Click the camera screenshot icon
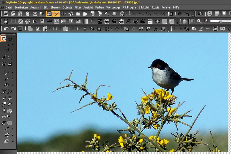The width and height of the screenshot is (231, 154). point(200,14)
